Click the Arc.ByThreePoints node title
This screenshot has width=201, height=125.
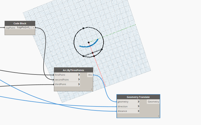73,70
